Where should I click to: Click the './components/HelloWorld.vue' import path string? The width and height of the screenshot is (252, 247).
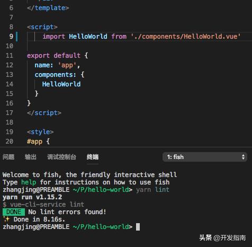(186, 37)
